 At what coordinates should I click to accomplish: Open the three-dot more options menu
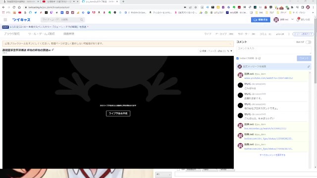pos(289,34)
